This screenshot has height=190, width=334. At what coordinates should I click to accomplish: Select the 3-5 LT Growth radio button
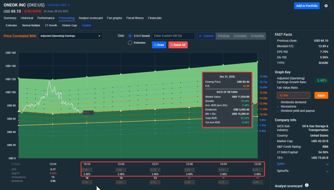[130, 36]
